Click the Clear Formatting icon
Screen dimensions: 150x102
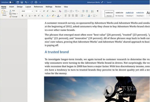60,11
